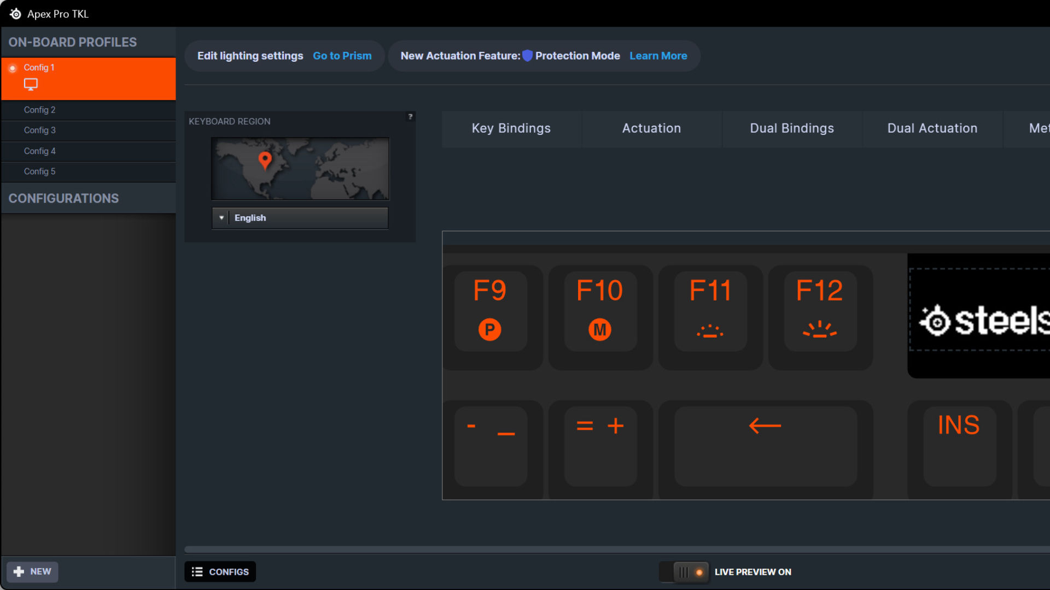Select the F12 brightness up key
This screenshot has height=590, width=1050.
pos(820,311)
